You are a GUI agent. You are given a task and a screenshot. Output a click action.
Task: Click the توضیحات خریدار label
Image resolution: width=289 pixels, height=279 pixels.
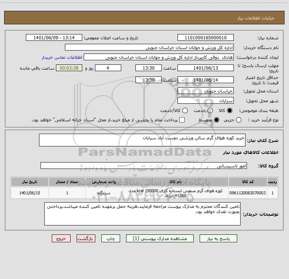coord(260,214)
